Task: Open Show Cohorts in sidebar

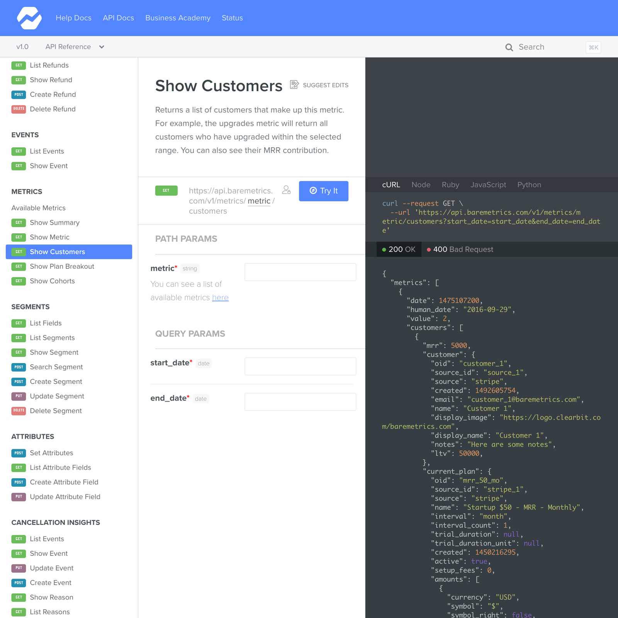Action: [52, 281]
